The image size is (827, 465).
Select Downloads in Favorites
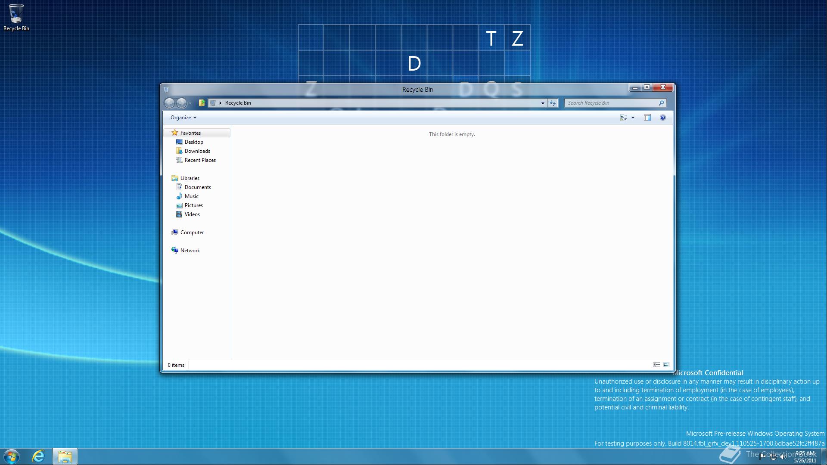click(197, 151)
